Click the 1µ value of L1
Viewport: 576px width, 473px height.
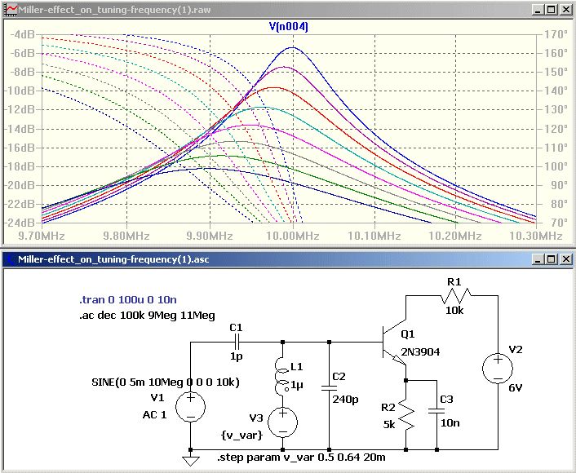pos(296,385)
